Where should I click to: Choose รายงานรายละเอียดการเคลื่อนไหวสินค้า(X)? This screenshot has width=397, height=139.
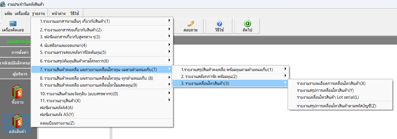[x=331, y=83]
